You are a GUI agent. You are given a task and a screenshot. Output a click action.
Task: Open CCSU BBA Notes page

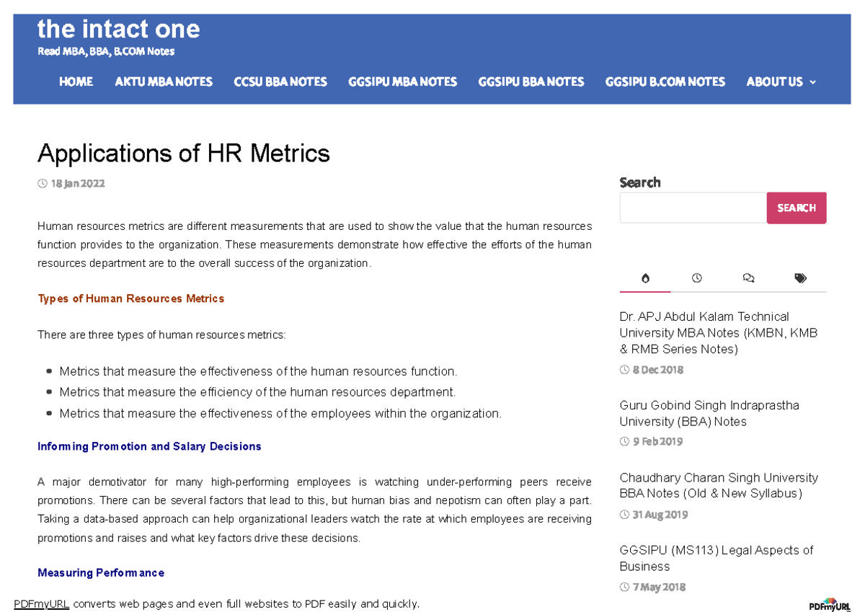coord(280,82)
